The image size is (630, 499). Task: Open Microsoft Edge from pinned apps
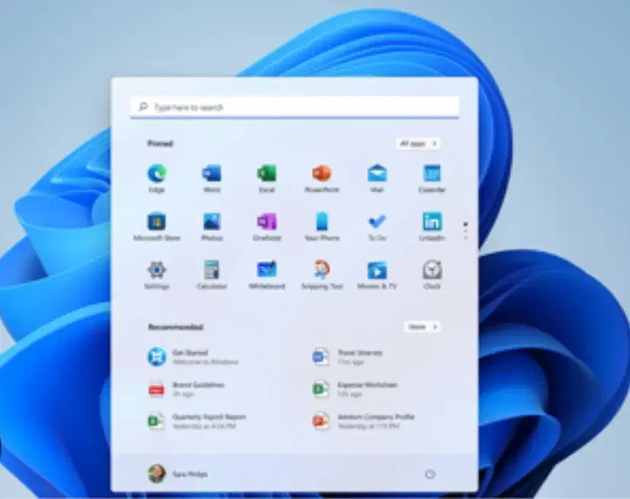(x=156, y=174)
